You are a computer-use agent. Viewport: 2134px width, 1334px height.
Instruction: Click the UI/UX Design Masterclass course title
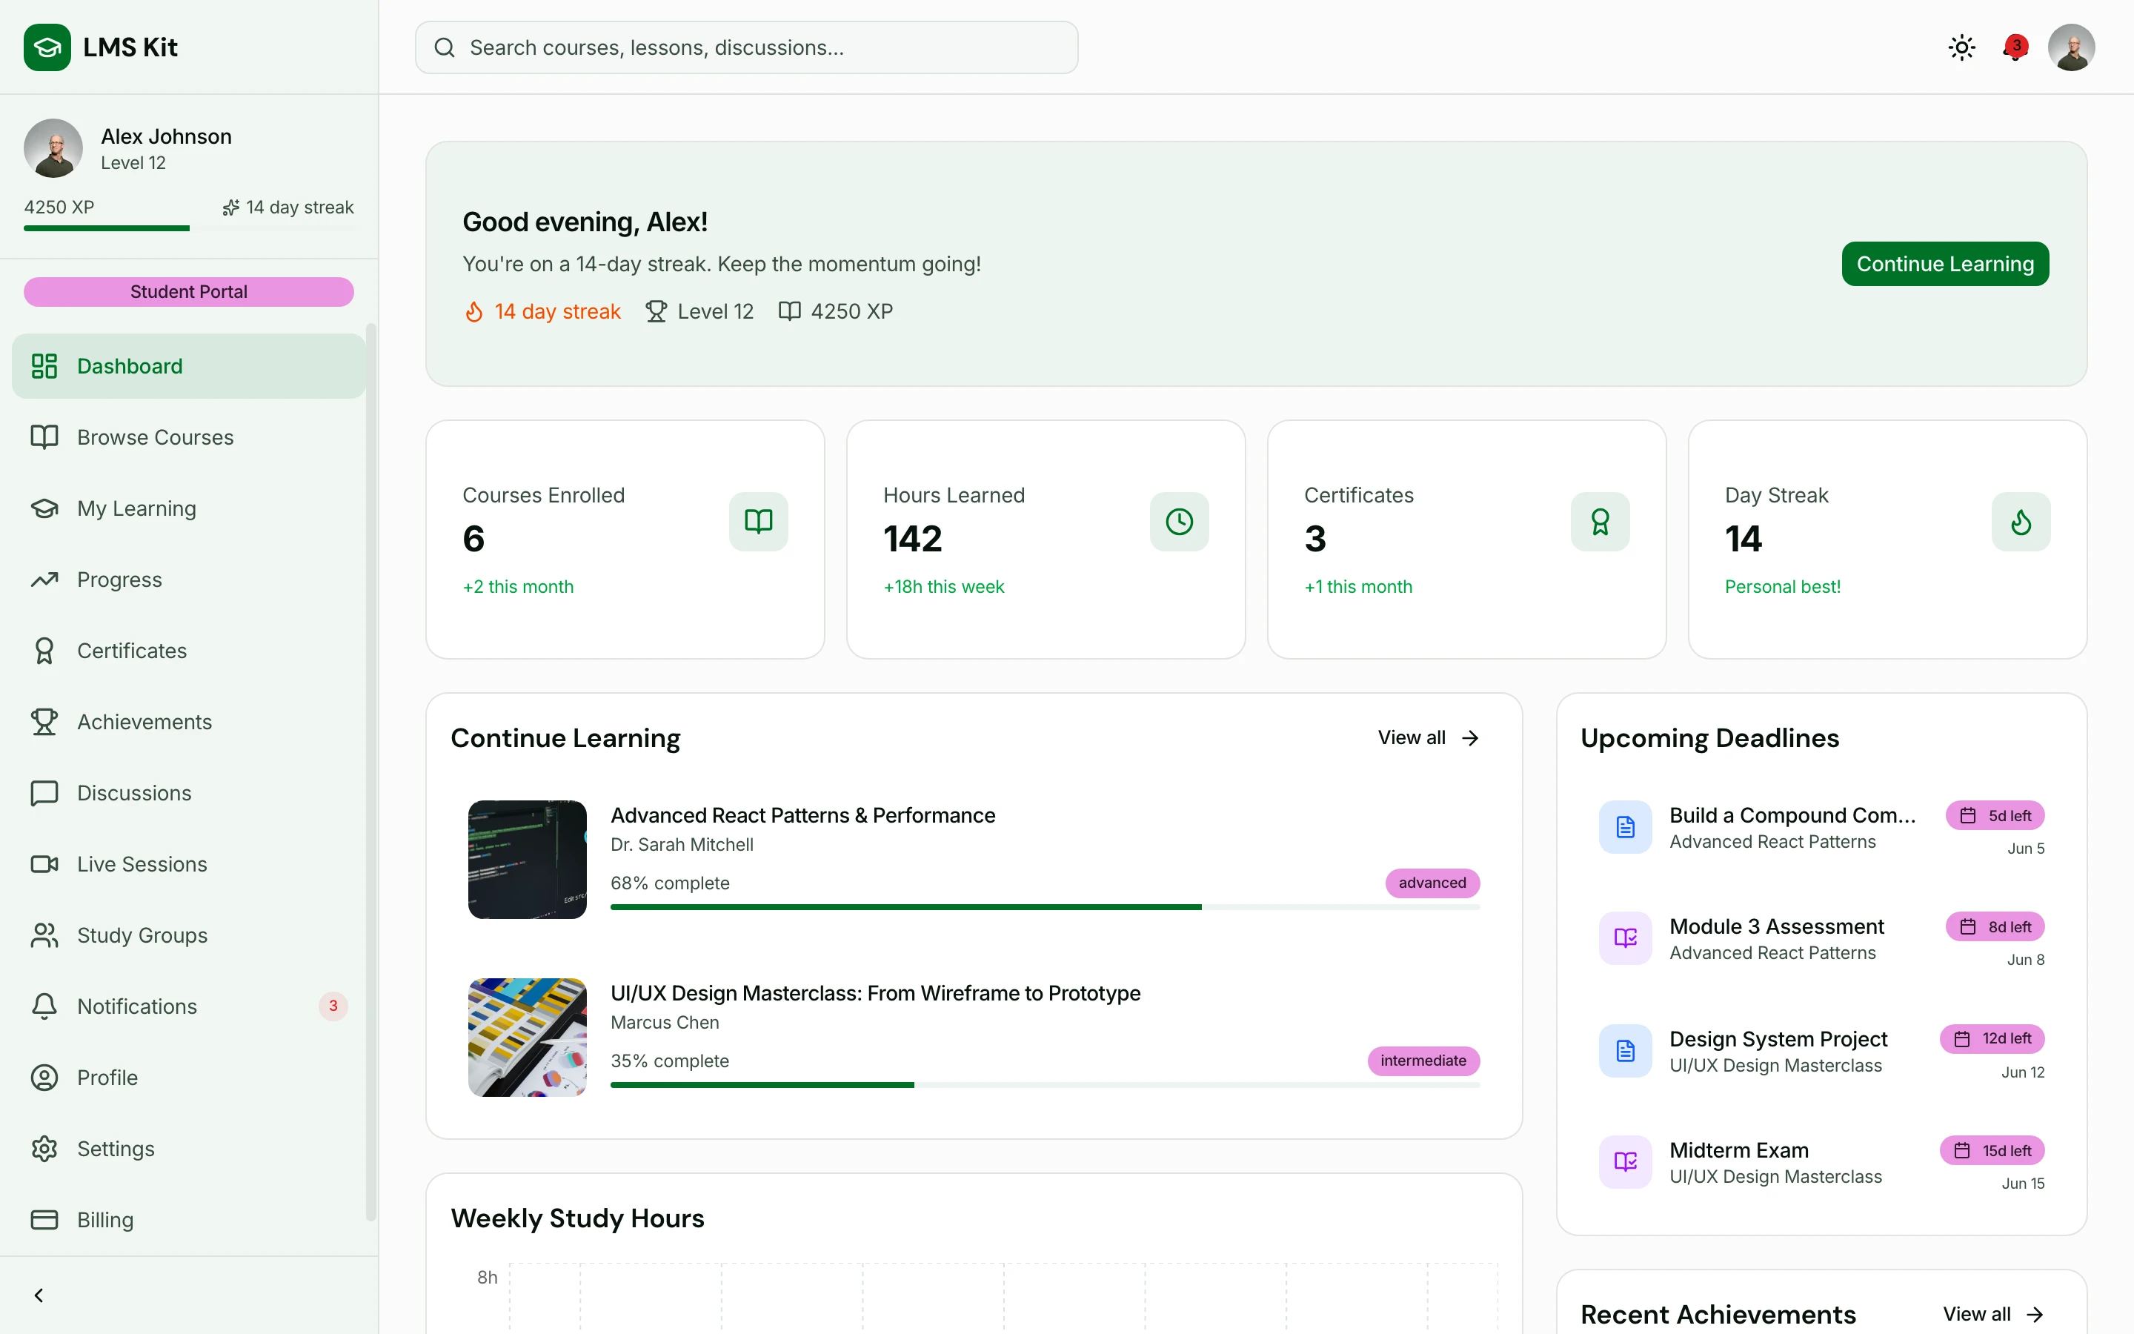tap(875, 993)
